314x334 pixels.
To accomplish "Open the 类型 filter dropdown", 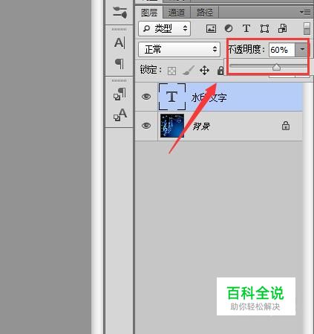I will tap(164, 29).
